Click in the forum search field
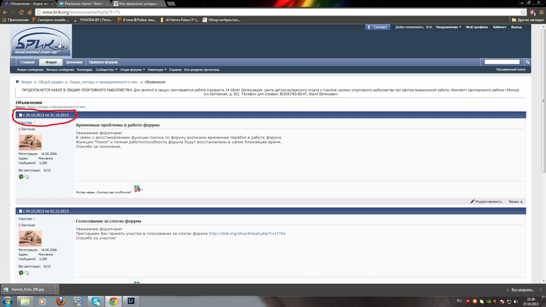Image resolution: width=546 pixels, height=307 pixels. click(x=502, y=62)
